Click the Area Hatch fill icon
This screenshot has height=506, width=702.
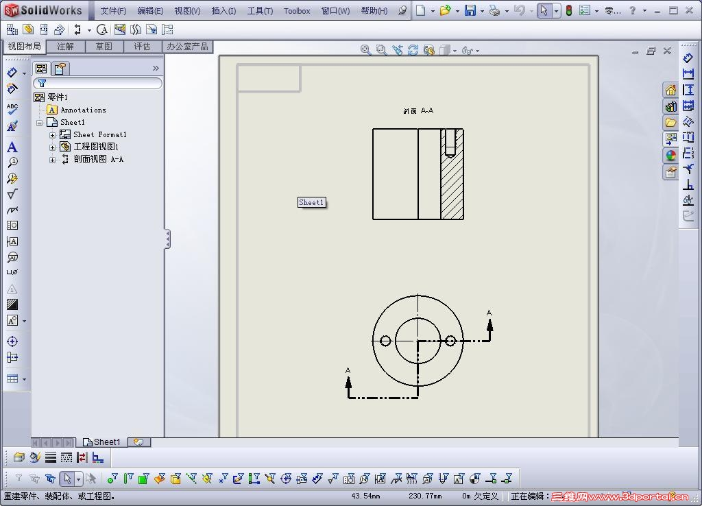12,304
